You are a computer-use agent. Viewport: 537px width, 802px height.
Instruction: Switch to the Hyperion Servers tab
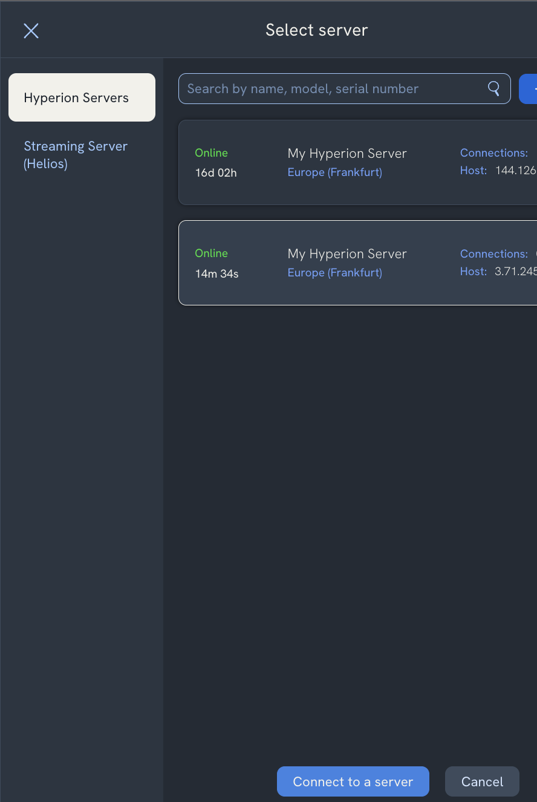coord(82,98)
